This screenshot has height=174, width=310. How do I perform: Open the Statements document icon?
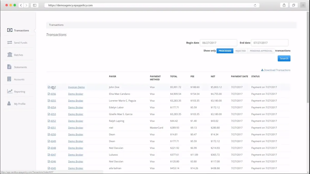pos(9,67)
